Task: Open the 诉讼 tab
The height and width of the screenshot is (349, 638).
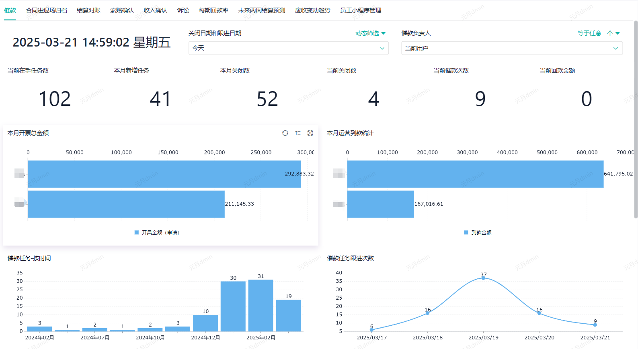Action: pyautogui.click(x=183, y=10)
